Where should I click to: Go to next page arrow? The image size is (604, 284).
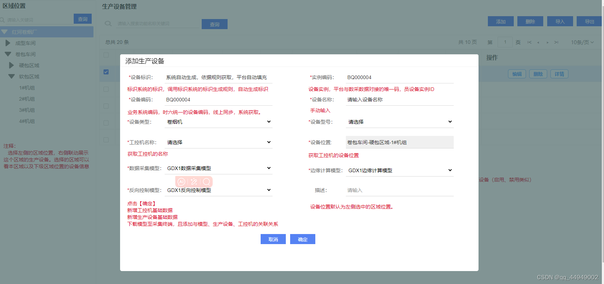click(x=547, y=42)
